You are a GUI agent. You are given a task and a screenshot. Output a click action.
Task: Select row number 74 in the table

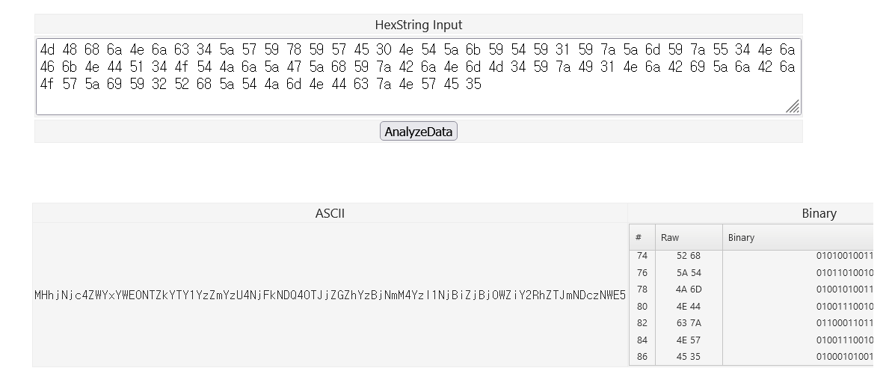tap(642, 256)
